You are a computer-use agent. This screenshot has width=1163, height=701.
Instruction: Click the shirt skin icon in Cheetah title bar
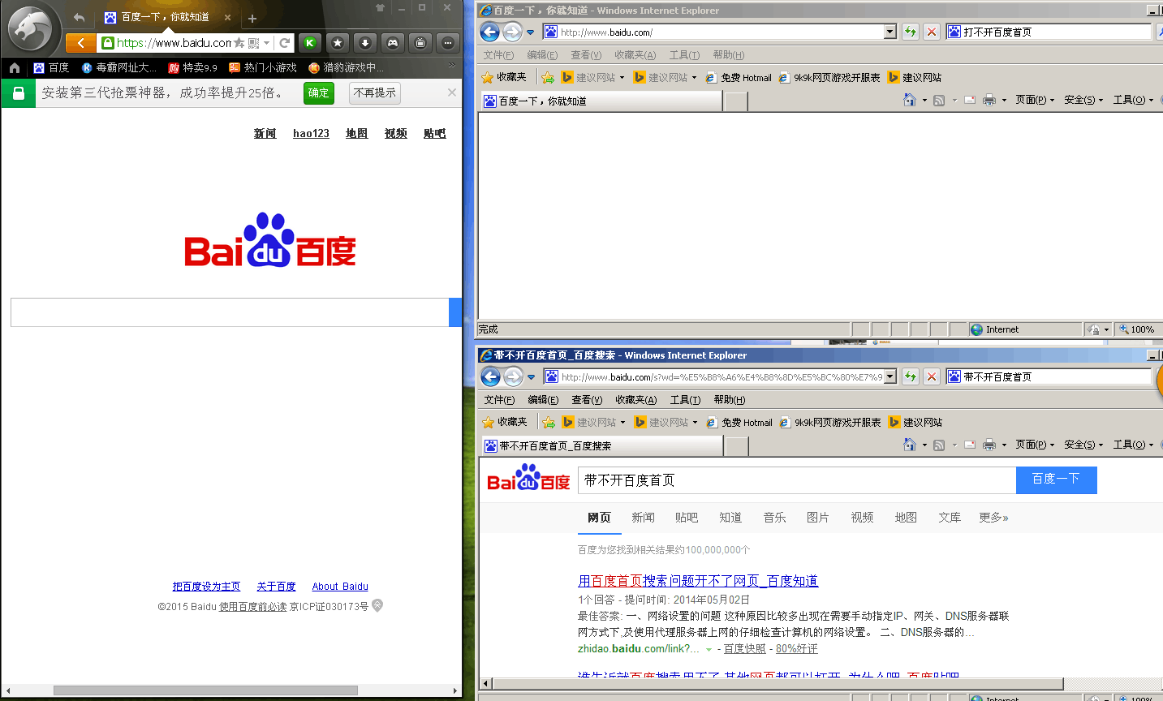pos(380,7)
